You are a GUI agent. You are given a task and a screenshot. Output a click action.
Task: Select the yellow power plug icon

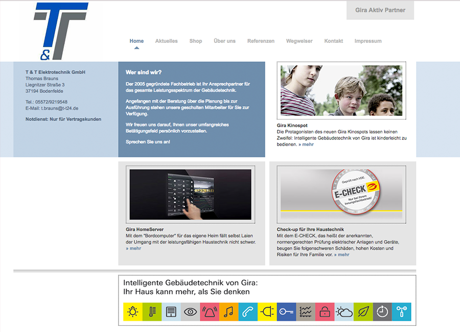(x=267, y=312)
